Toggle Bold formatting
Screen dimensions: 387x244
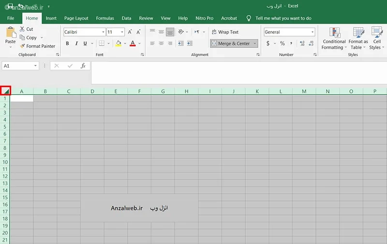pyautogui.click(x=67, y=44)
